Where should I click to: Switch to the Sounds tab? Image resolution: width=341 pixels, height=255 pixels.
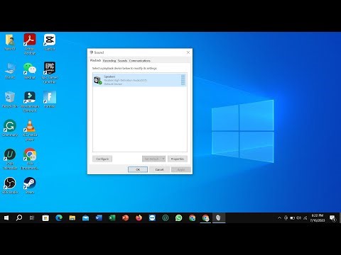tap(122, 61)
